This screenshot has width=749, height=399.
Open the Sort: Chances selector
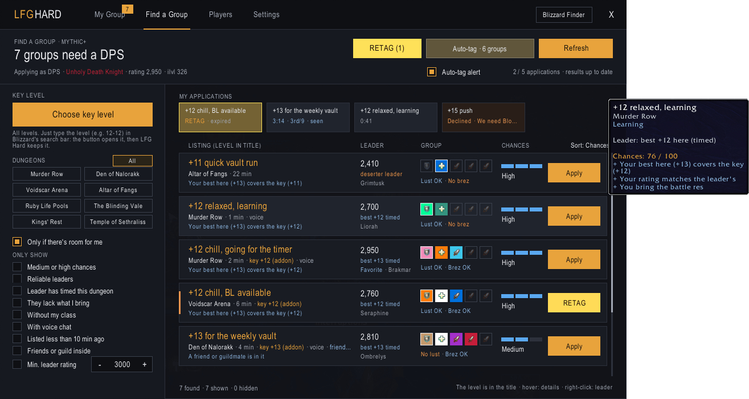click(x=589, y=145)
